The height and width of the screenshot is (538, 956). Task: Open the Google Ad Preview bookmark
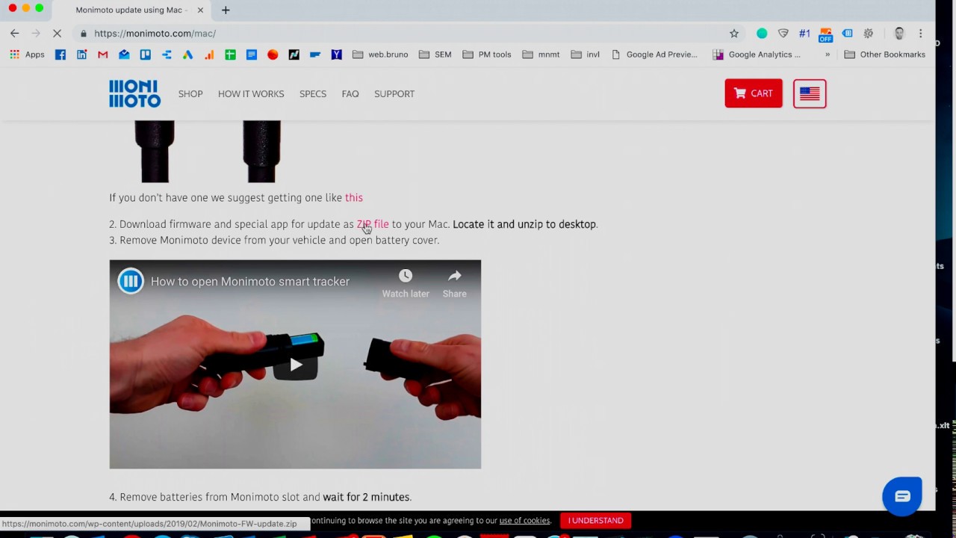pos(654,55)
